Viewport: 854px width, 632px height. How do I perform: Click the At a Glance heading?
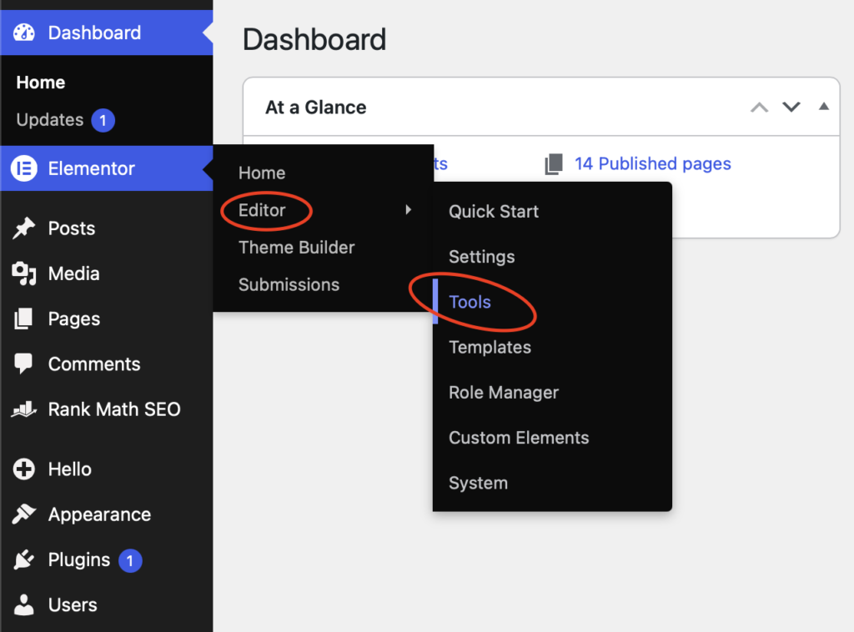pyautogui.click(x=316, y=108)
